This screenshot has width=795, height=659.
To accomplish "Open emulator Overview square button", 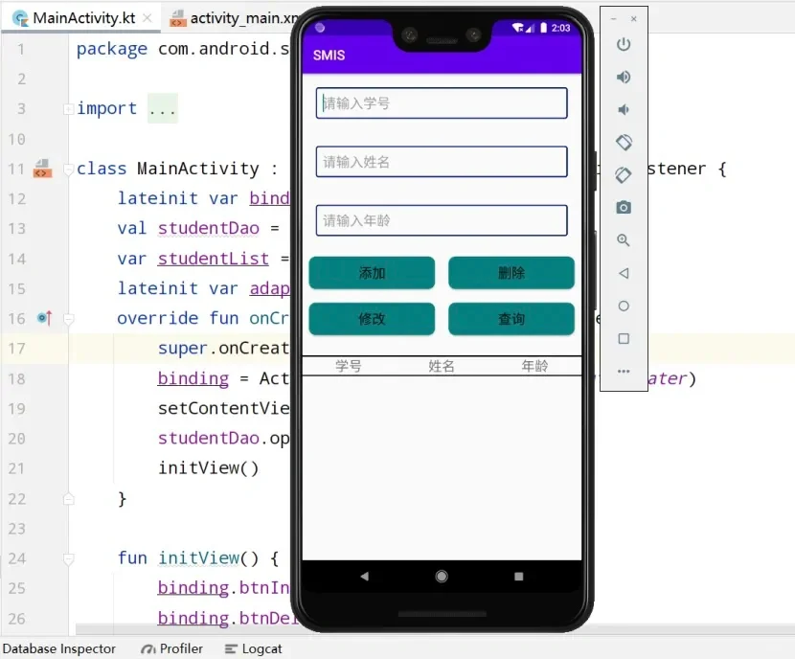I will coord(623,338).
